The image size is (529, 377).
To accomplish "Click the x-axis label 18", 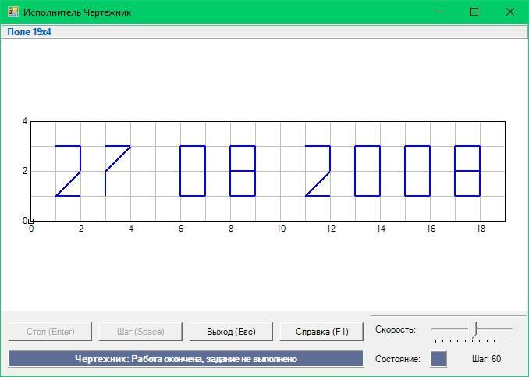I will tap(481, 229).
